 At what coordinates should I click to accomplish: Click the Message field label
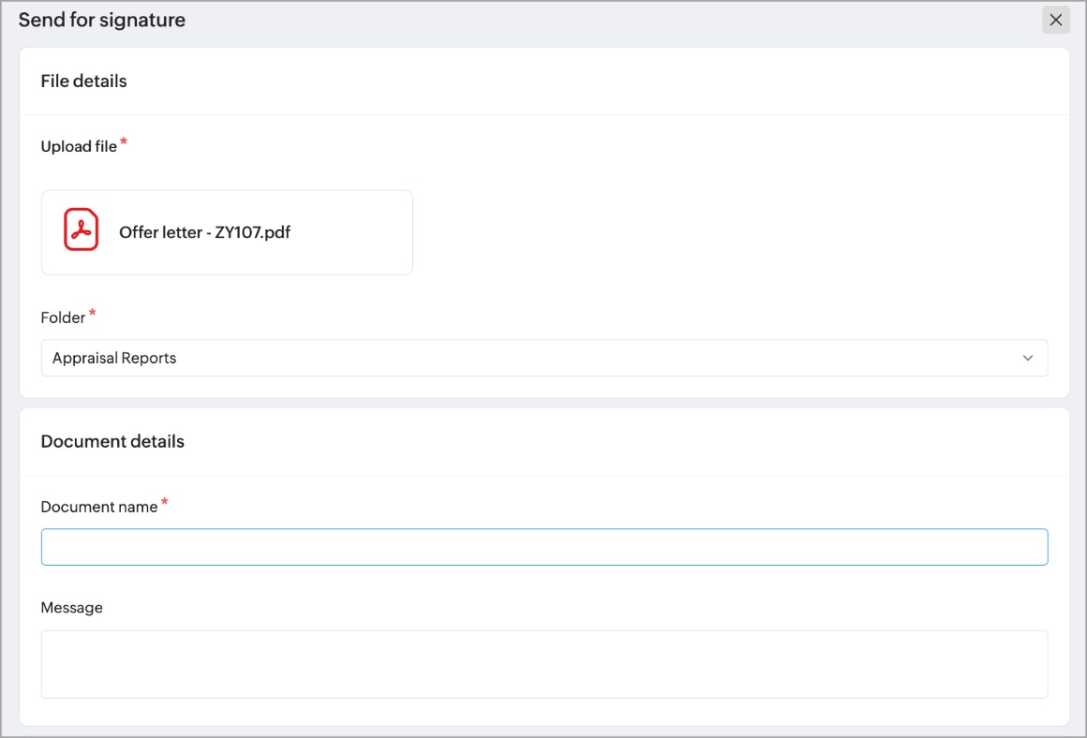point(72,608)
